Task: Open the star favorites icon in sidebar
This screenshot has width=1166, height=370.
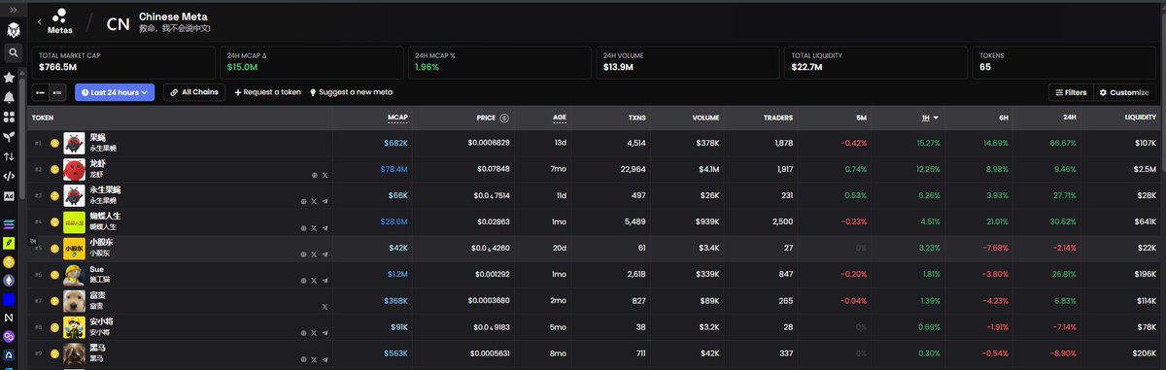Action: tap(9, 77)
